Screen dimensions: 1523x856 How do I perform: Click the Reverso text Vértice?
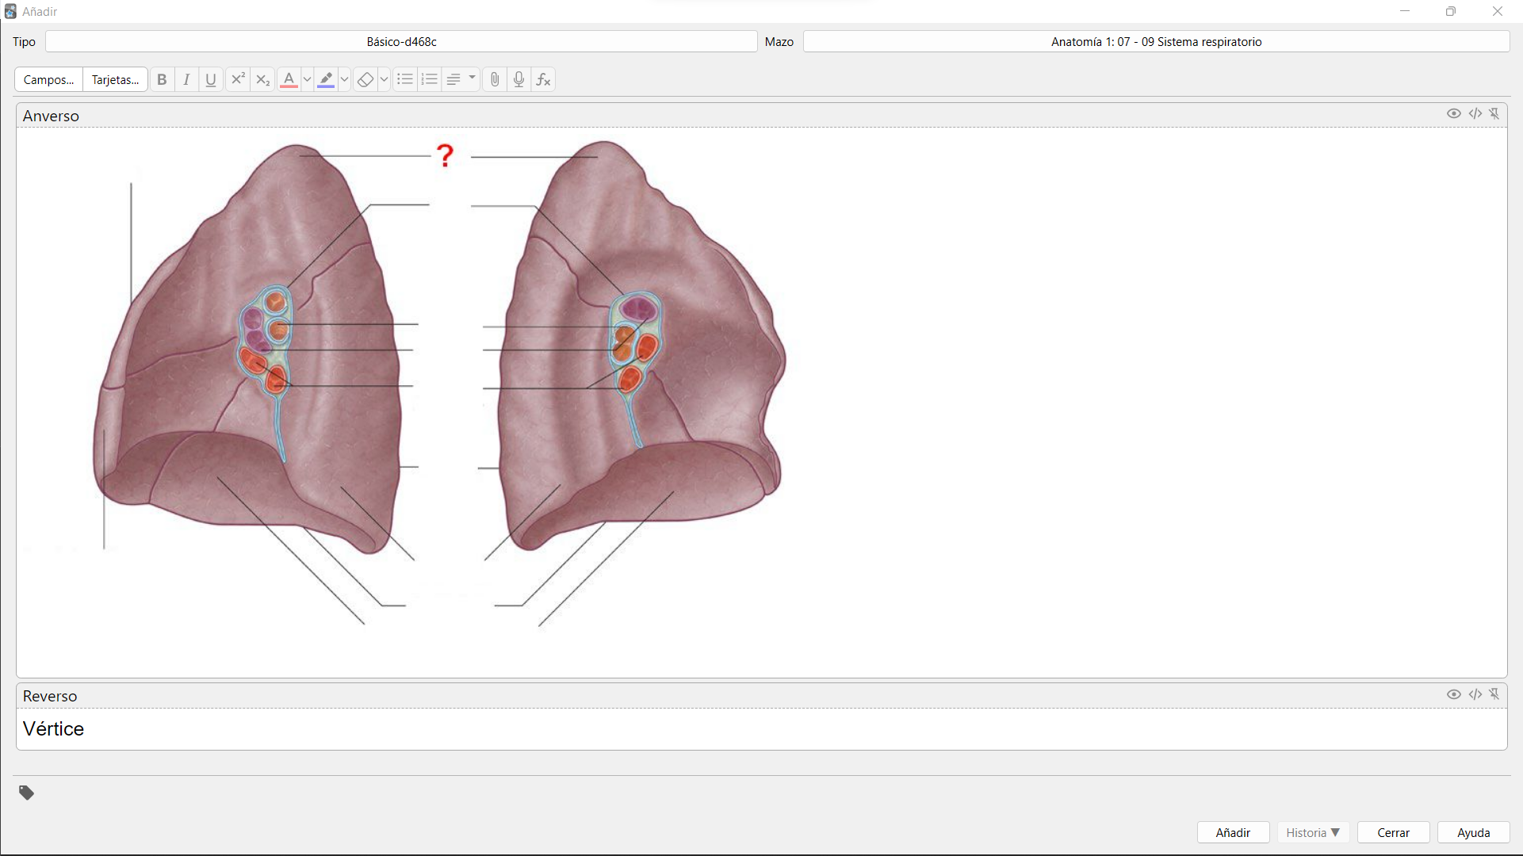(54, 728)
